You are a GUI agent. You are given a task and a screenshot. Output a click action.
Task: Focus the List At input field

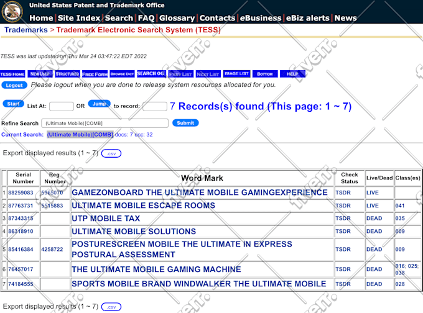click(62, 106)
